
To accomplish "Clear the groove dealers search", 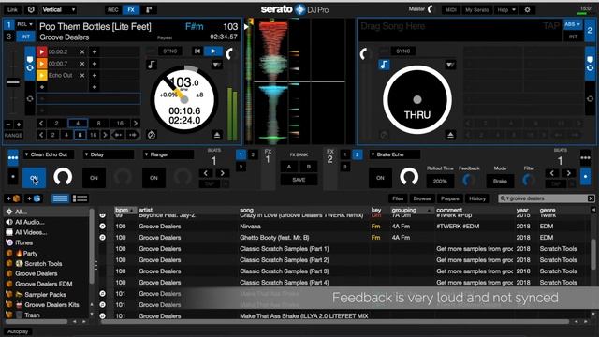I will pyautogui.click(x=591, y=198).
